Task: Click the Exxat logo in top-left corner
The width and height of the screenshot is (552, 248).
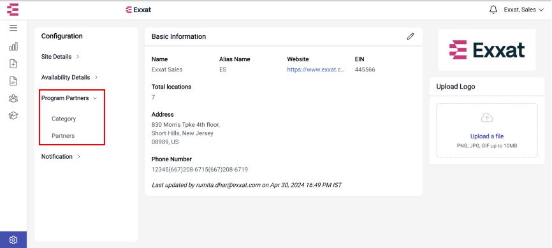Action: (13, 10)
